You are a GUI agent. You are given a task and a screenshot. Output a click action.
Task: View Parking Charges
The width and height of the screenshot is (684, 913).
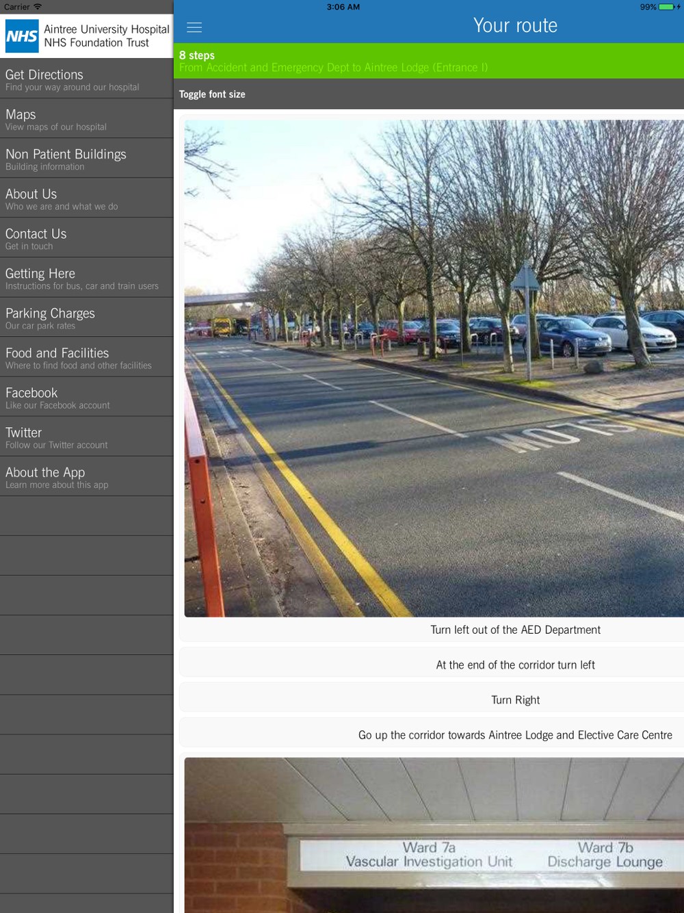[x=87, y=318]
